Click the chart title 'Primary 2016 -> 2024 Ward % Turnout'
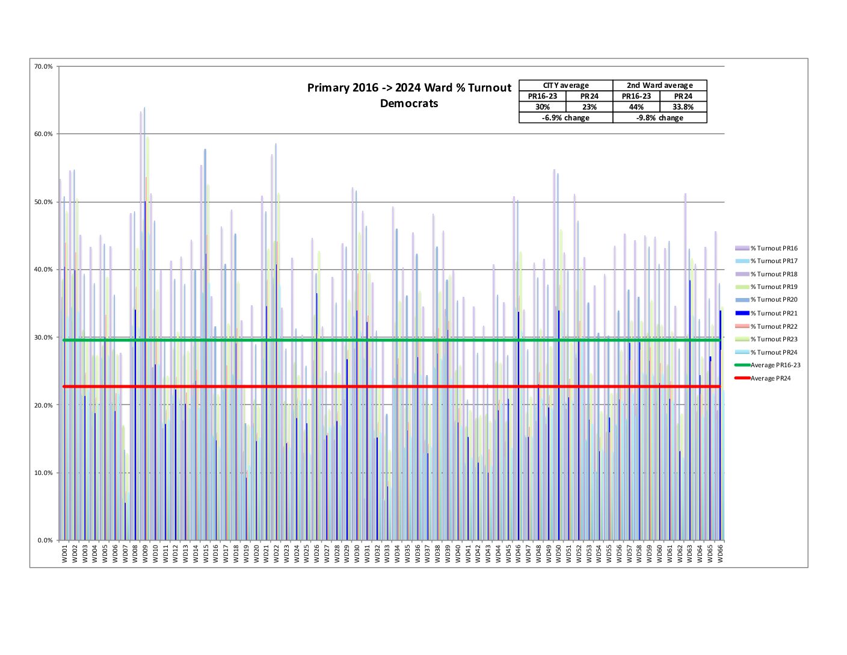This screenshot has width=847, height=655. pos(409,88)
